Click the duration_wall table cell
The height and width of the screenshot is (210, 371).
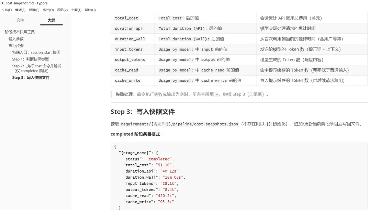coord(133,39)
